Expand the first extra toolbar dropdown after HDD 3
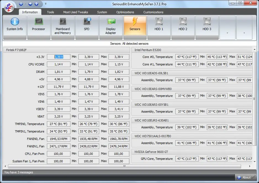 tap(228, 28)
